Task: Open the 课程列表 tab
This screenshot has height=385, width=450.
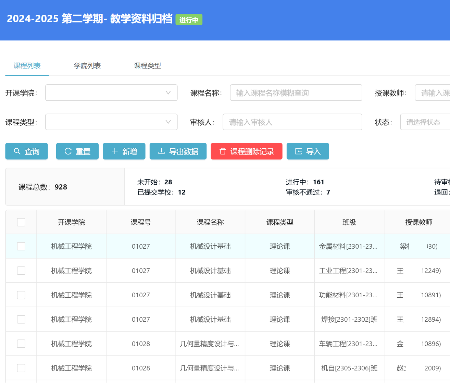Action: point(27,66)
